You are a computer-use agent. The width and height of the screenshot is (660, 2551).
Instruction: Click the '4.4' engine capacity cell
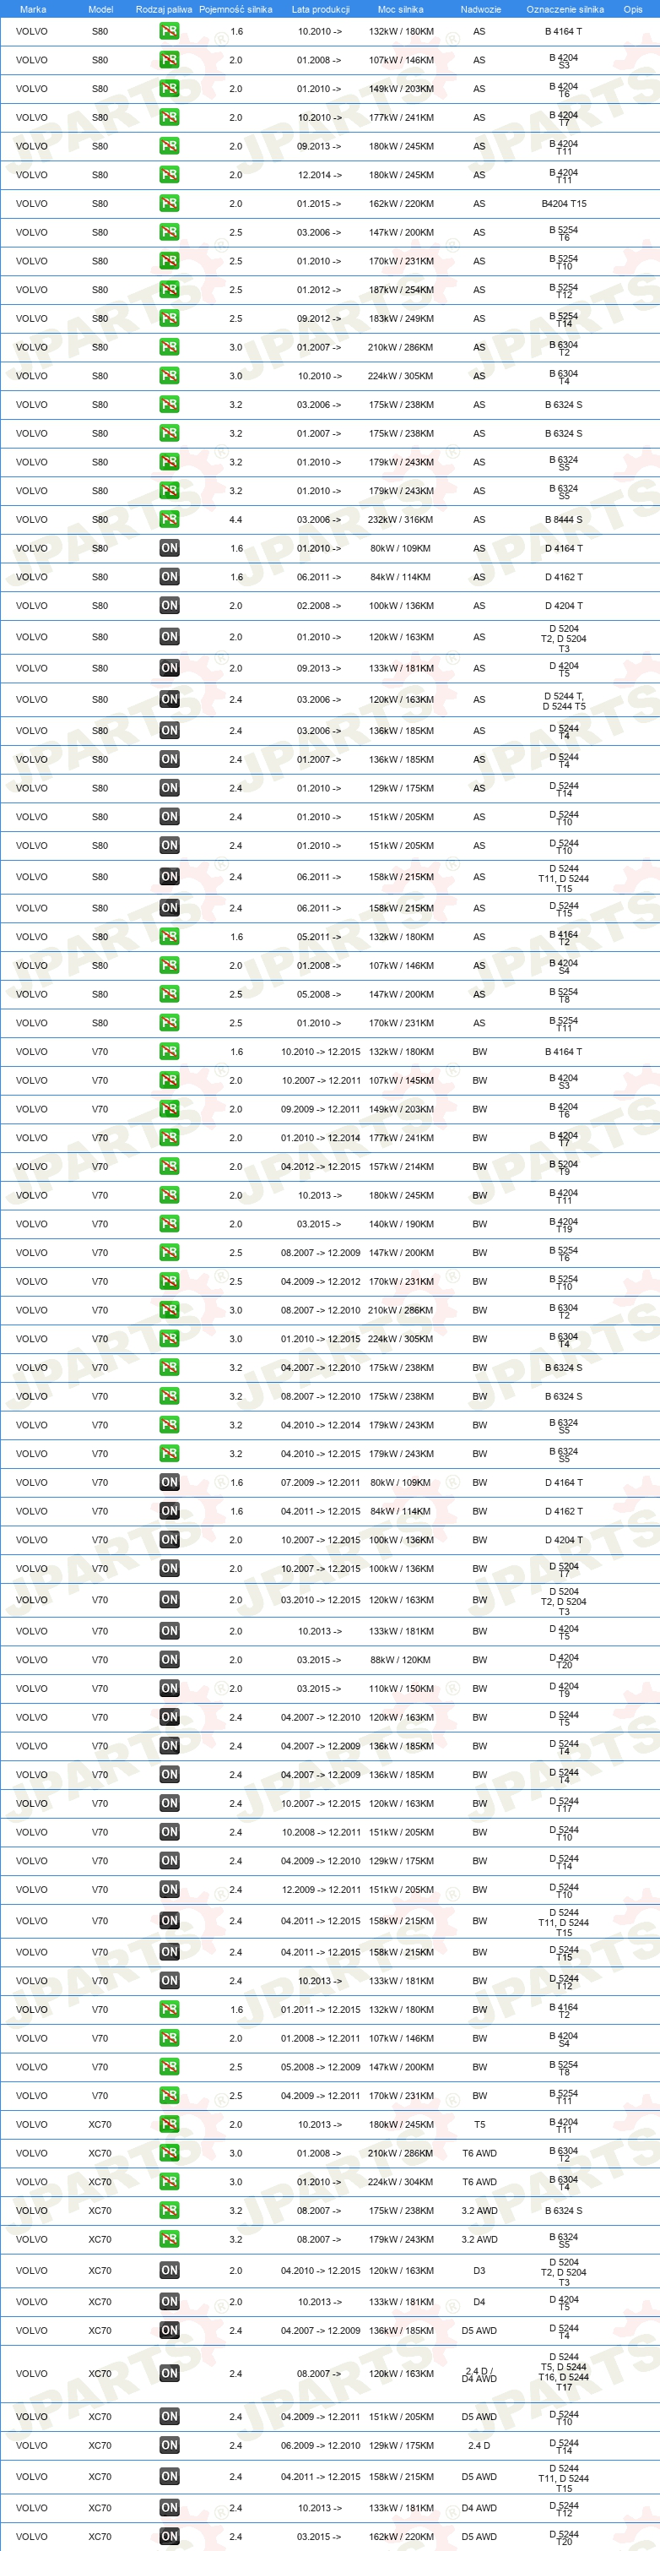tap(235, 519)
